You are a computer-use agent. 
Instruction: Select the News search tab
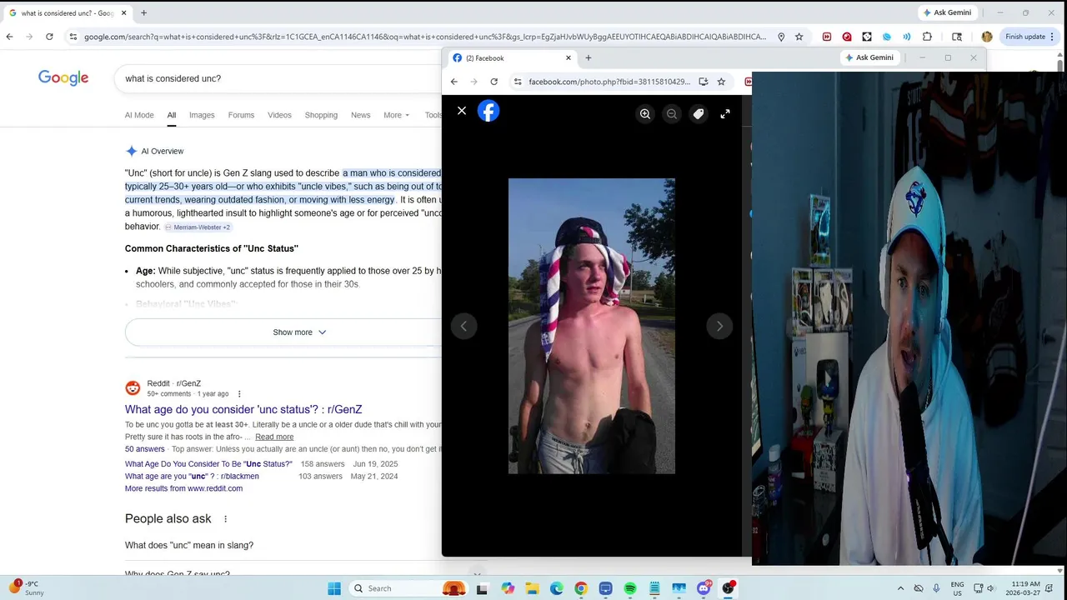(x=360, y=115)
